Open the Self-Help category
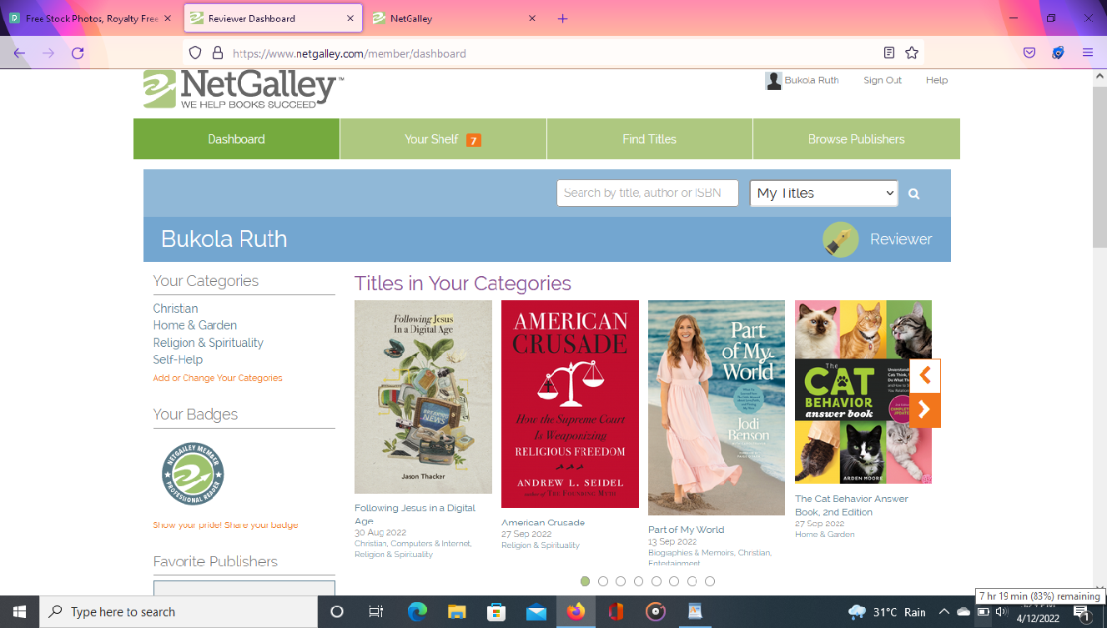Viewport: 1107px width, 628px height. [x=178, y=359]
